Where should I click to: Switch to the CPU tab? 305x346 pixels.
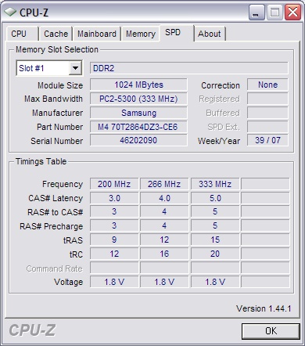click(22, 34)
